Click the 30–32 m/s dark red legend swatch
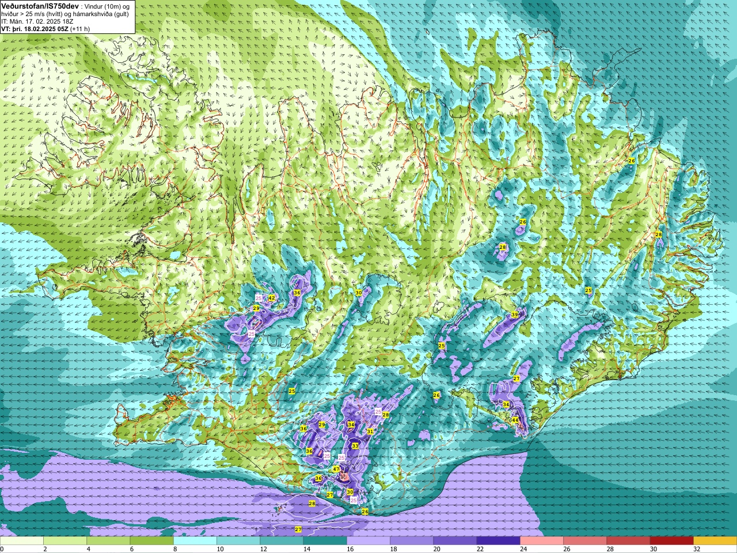 click(x=671, y=541)
